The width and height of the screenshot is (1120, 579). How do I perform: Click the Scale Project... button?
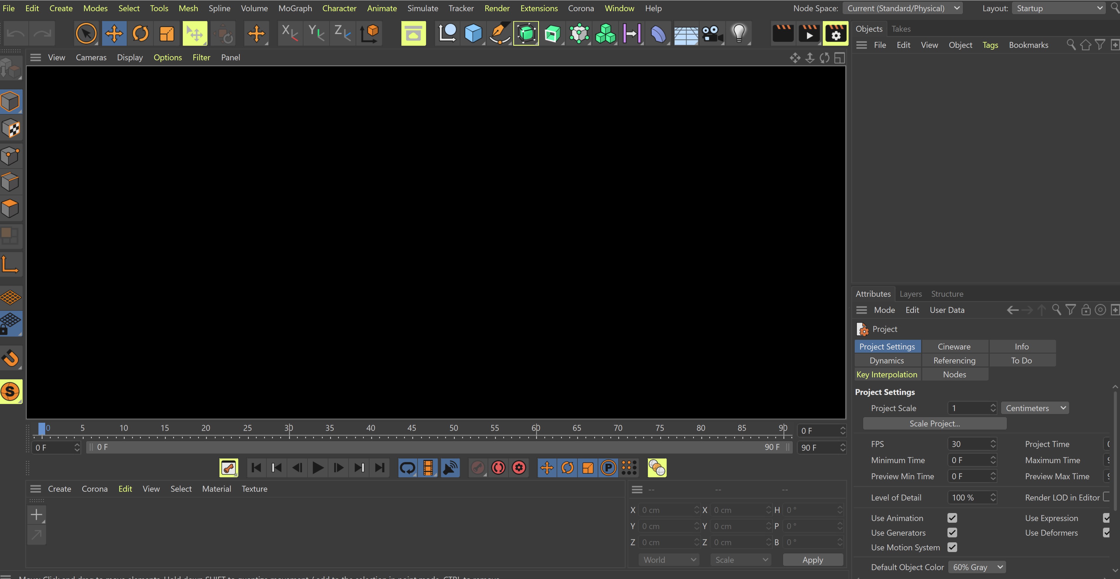point(934,424)
